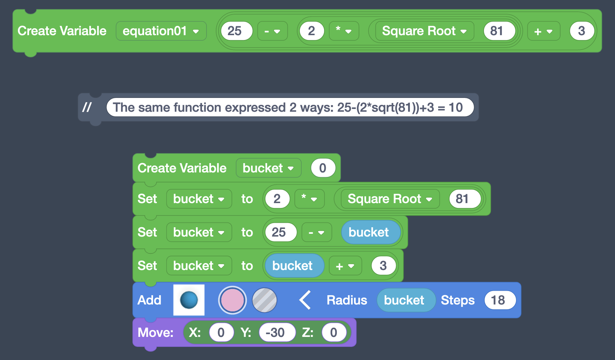The height and width of the screenshot is (360, 615).
Task: Click the Add label on the blue block
Action: (150, 300)
